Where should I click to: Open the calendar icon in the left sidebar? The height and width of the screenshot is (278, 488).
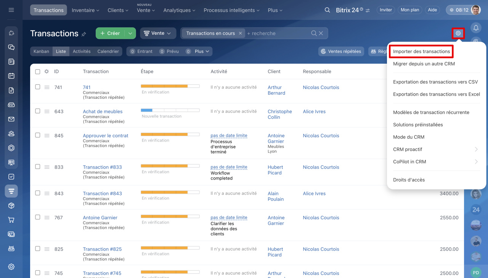[11, 76]
